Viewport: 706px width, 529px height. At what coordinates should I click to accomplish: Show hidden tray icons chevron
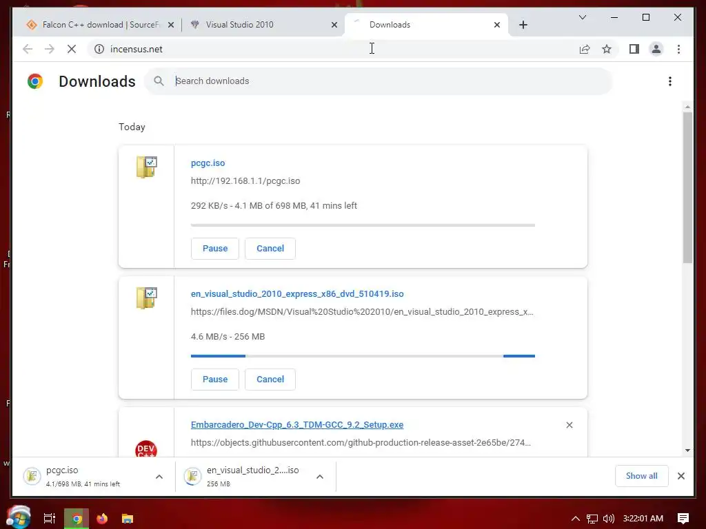(575, 519)
